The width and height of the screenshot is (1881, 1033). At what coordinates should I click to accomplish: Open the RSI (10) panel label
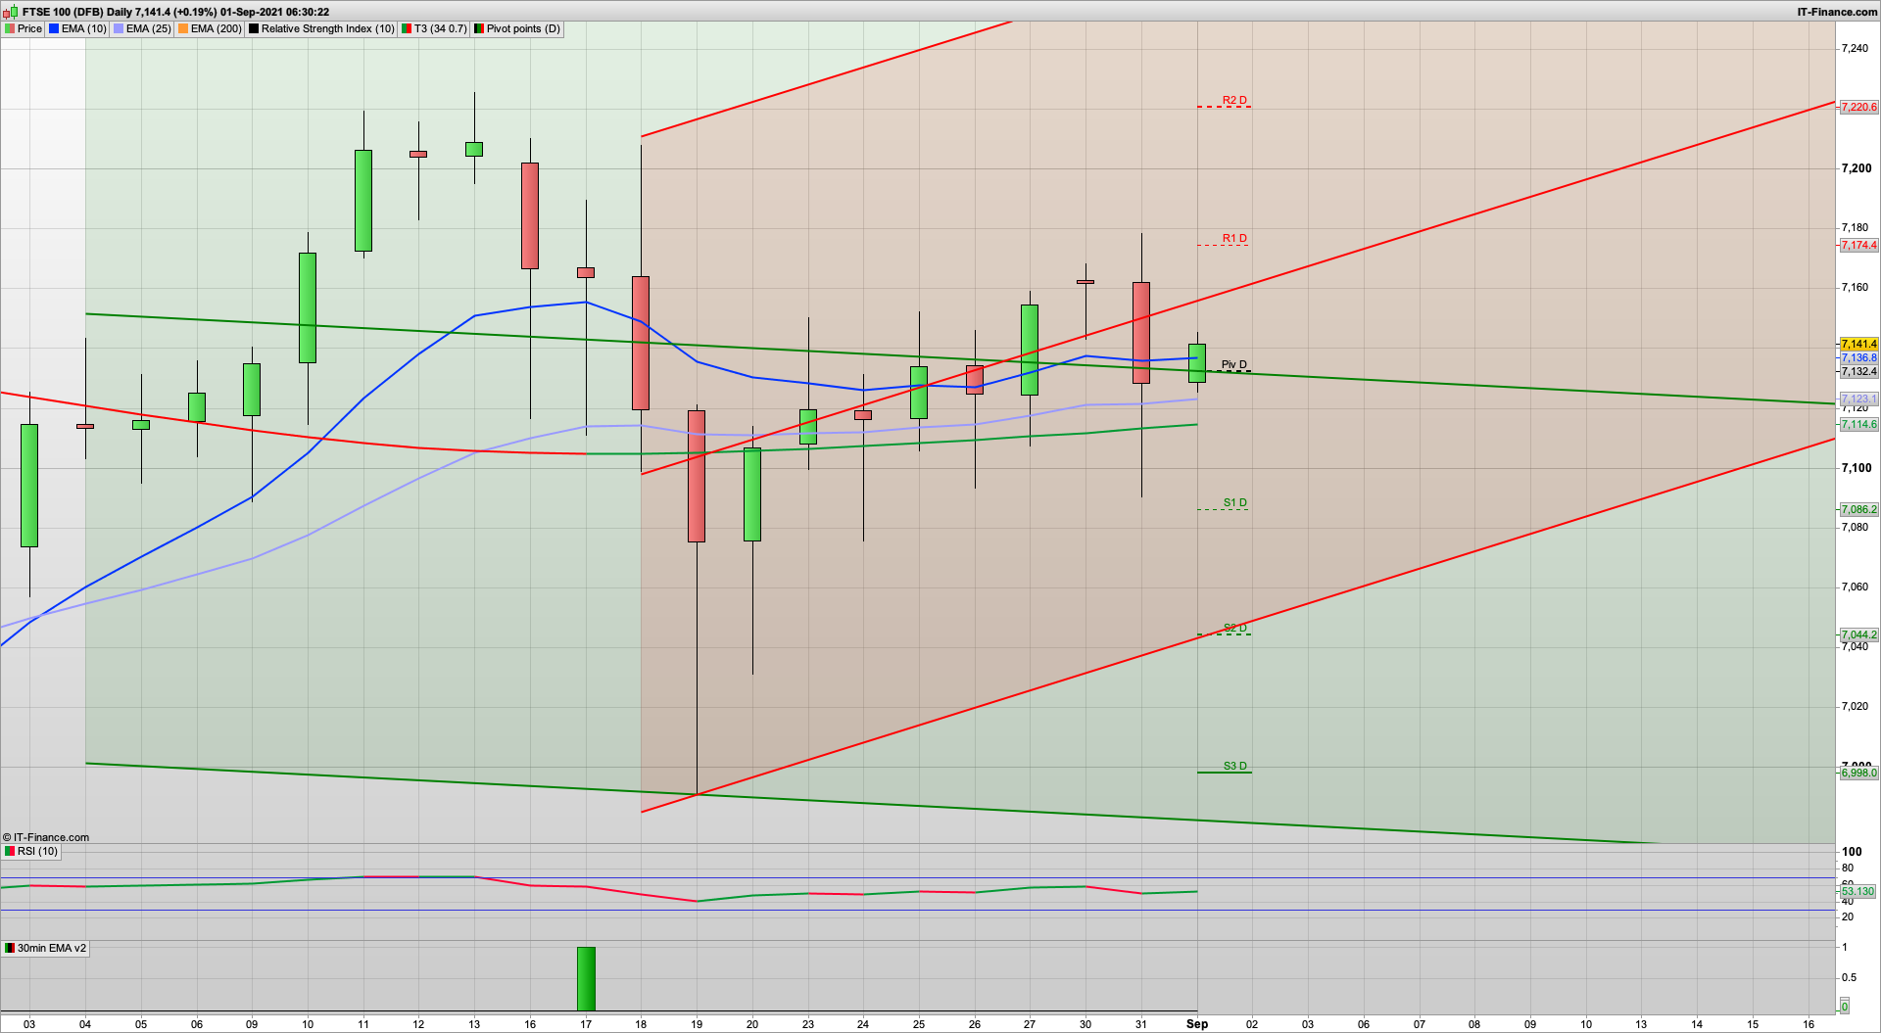pos(31,851)
